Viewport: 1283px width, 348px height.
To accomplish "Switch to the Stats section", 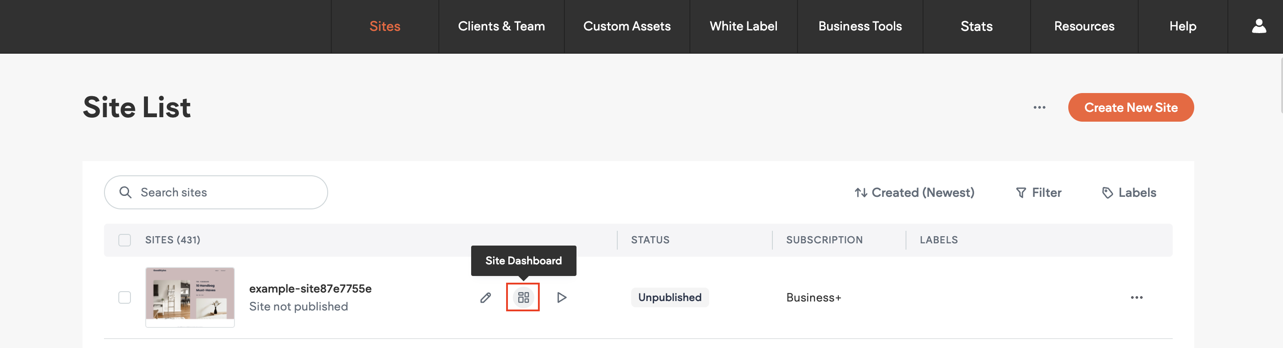I will (x=976, y=26).
